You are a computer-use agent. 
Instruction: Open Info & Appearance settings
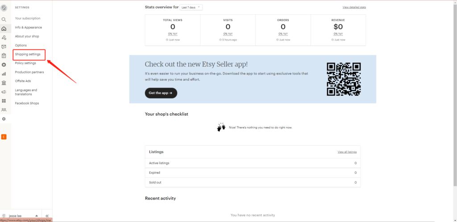pyautogui.click(x=28, y=27)
